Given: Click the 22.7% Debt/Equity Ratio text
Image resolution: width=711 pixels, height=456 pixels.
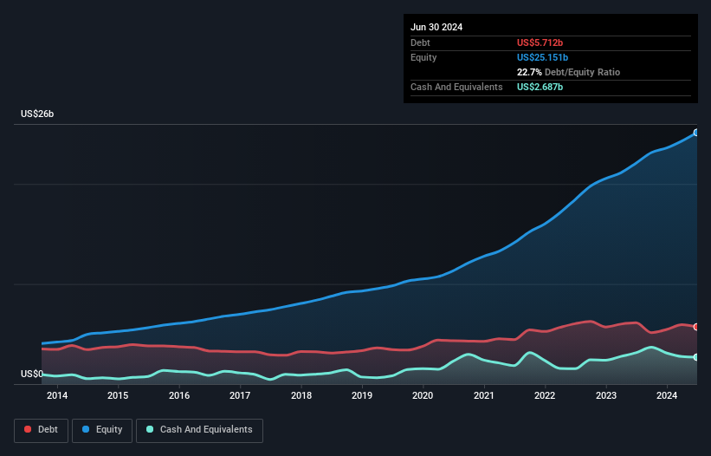Looking at the screenshot, I should [x=568, y=72].
